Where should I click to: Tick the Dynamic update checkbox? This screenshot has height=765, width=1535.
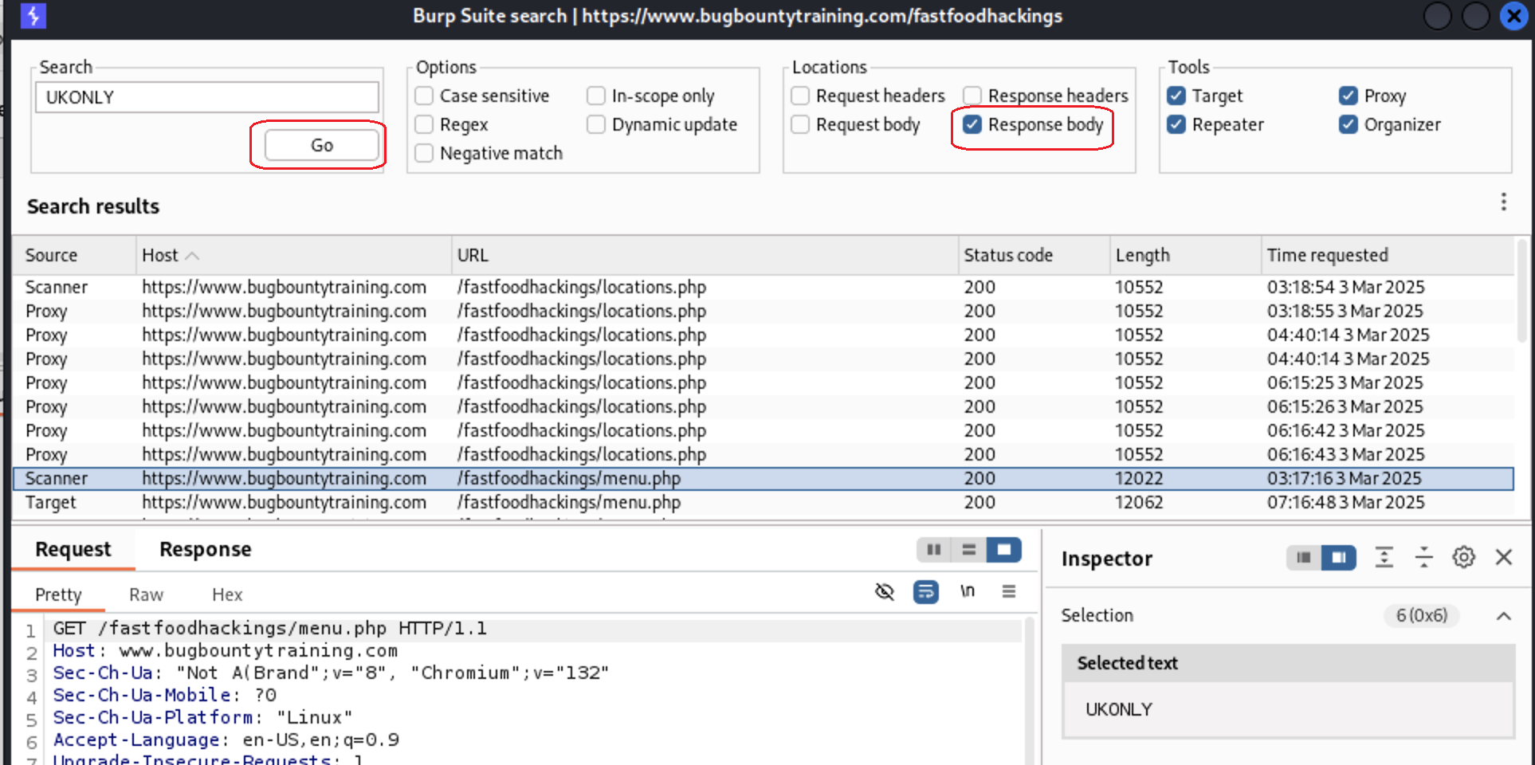coord(596,124)
